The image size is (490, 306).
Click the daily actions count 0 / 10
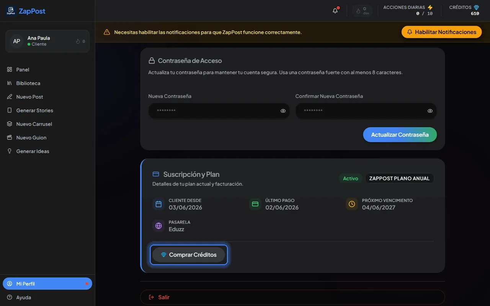pos(425,13)
